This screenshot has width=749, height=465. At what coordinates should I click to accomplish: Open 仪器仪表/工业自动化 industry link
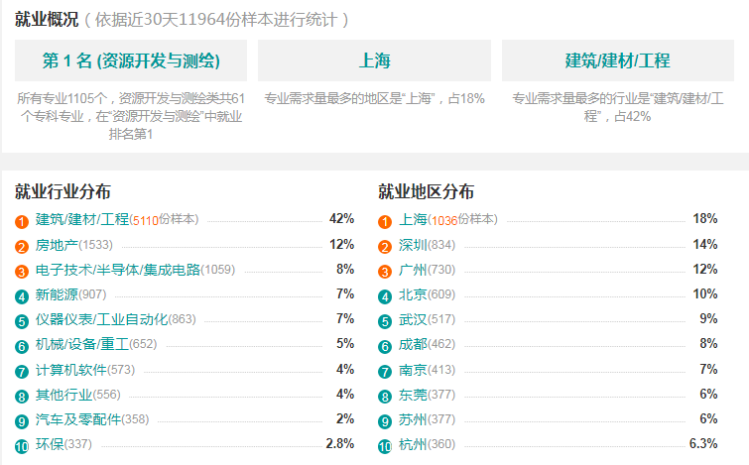click(102, 319)
